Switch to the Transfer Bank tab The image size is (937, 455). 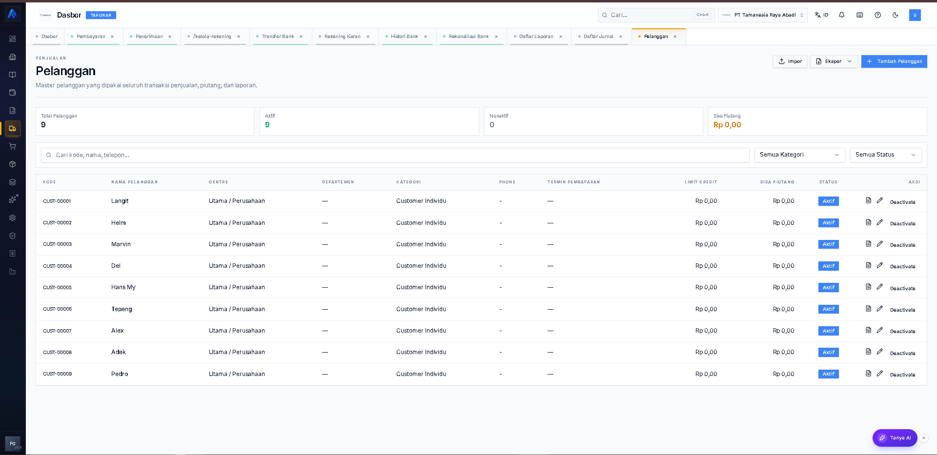pyautogui.click(x=278, y=37)
